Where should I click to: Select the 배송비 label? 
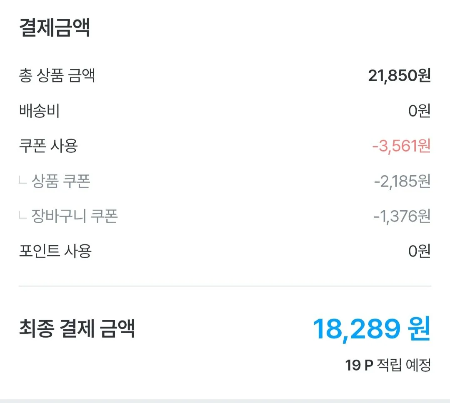coord(39,111)
